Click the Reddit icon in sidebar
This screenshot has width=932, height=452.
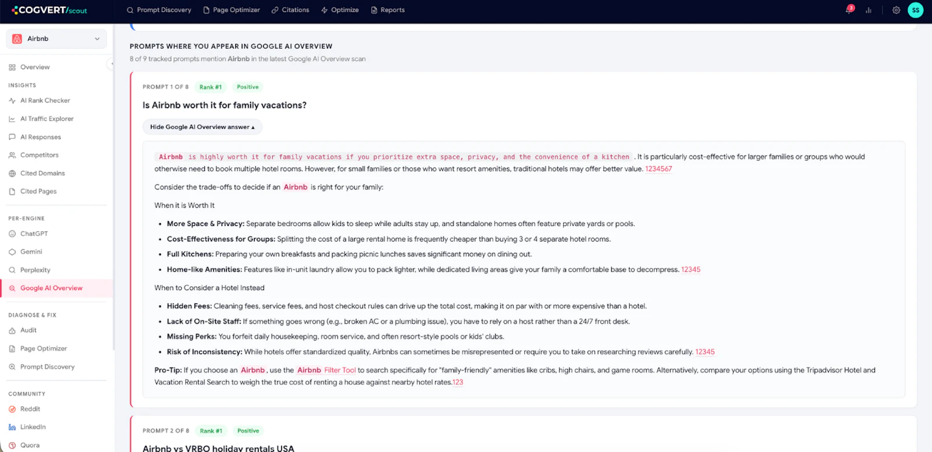(x=12, y=409)
